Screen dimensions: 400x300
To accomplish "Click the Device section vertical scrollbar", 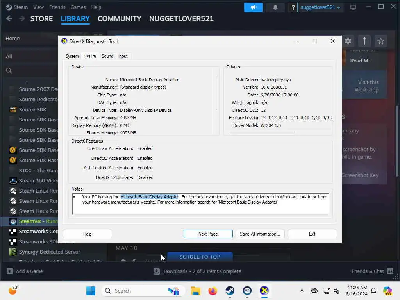I will click(216, 93).
